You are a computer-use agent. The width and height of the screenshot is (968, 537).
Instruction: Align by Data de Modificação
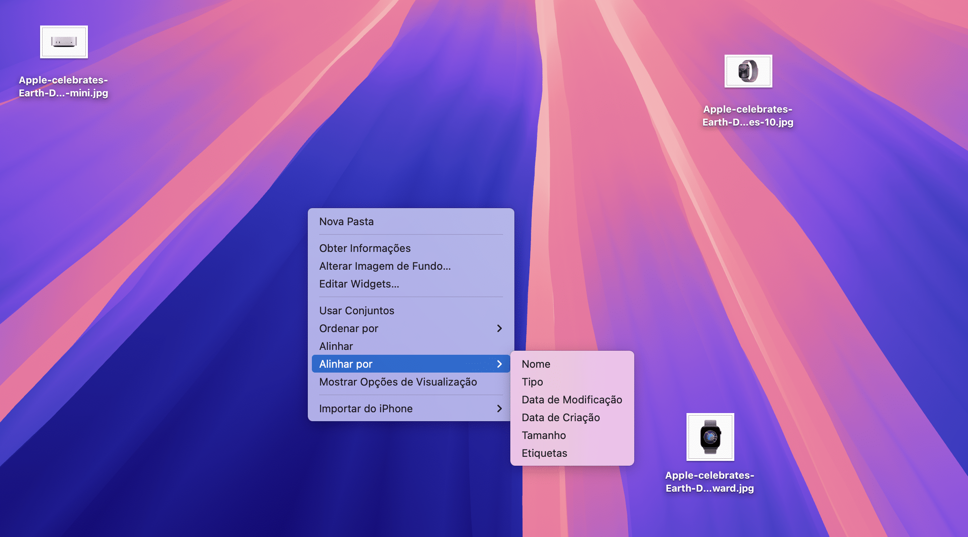click(x=572, y=400)
